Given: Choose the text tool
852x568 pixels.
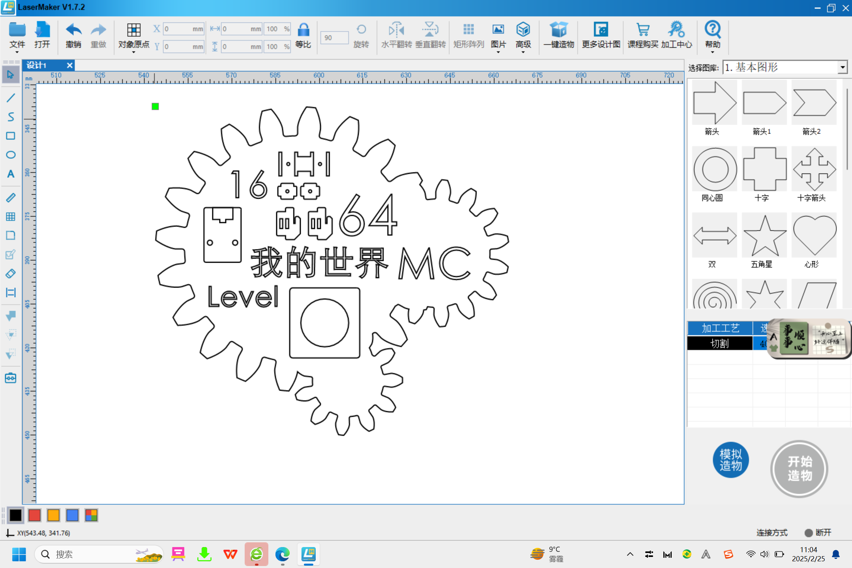Looking at the screenshot, I should (11, 174).
